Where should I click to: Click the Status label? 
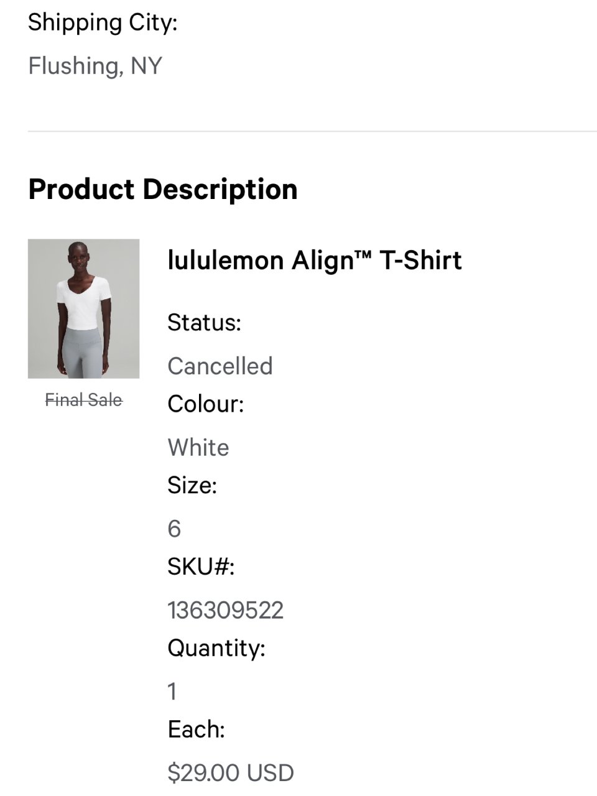click(x=204, y=323)
